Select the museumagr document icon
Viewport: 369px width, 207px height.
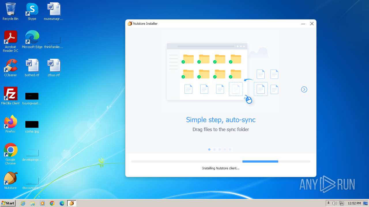coord(54,11)
